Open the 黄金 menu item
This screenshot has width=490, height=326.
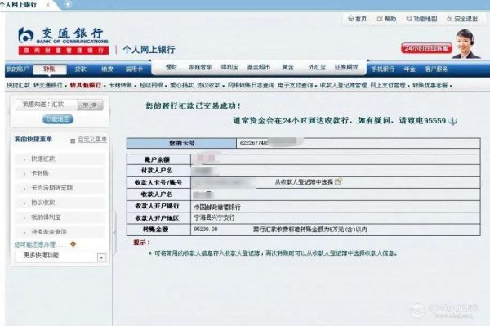pos(287,67)
